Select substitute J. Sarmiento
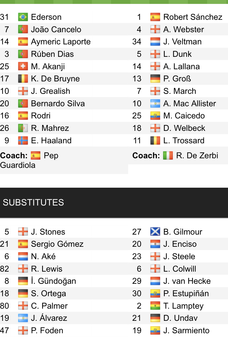The image size is (228, 342). (x=186, y=331)
